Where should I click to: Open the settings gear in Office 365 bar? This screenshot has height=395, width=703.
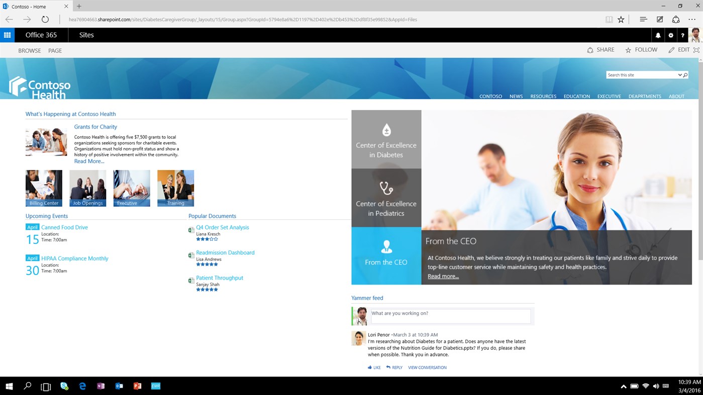pyautogui.click(x=670, y=35)
